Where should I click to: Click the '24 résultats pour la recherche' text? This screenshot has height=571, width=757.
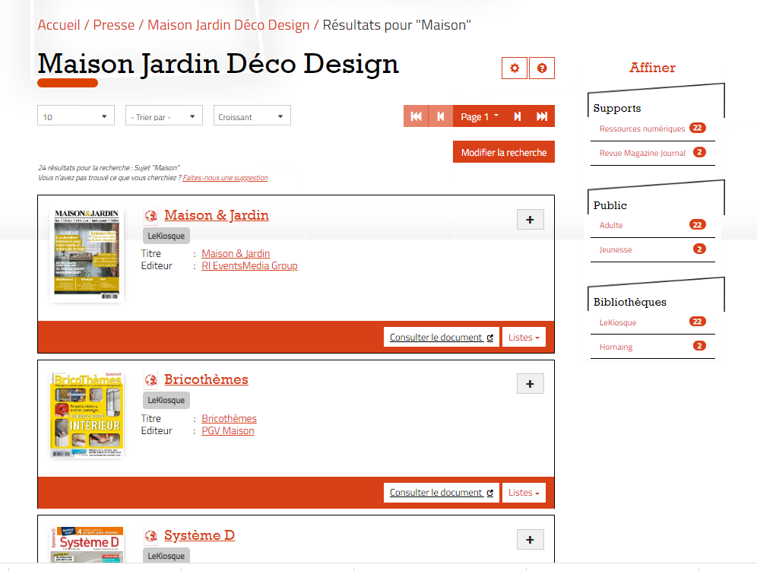coord(109,167)
